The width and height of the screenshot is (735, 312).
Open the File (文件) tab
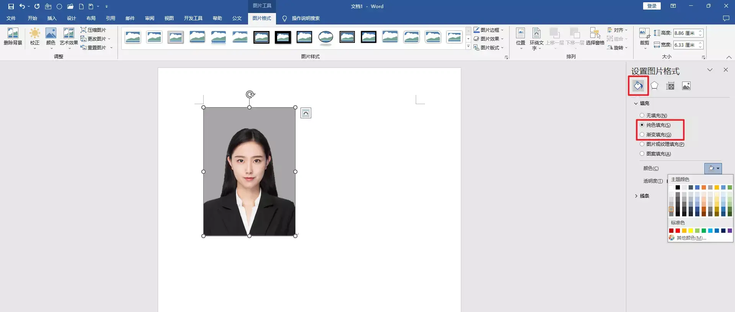point(11,18)
